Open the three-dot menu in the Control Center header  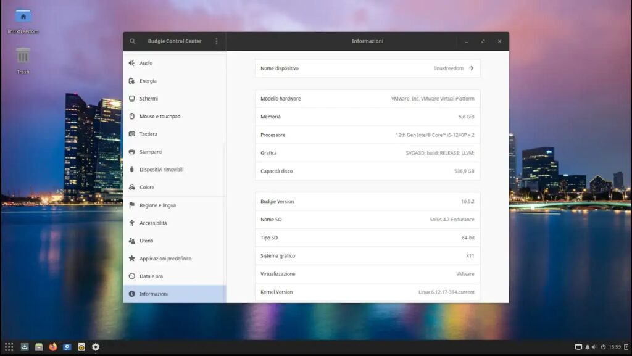pos(216,41)
